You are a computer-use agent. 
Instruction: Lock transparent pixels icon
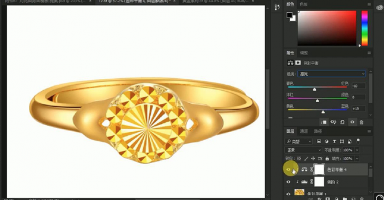tap(299, 159)
